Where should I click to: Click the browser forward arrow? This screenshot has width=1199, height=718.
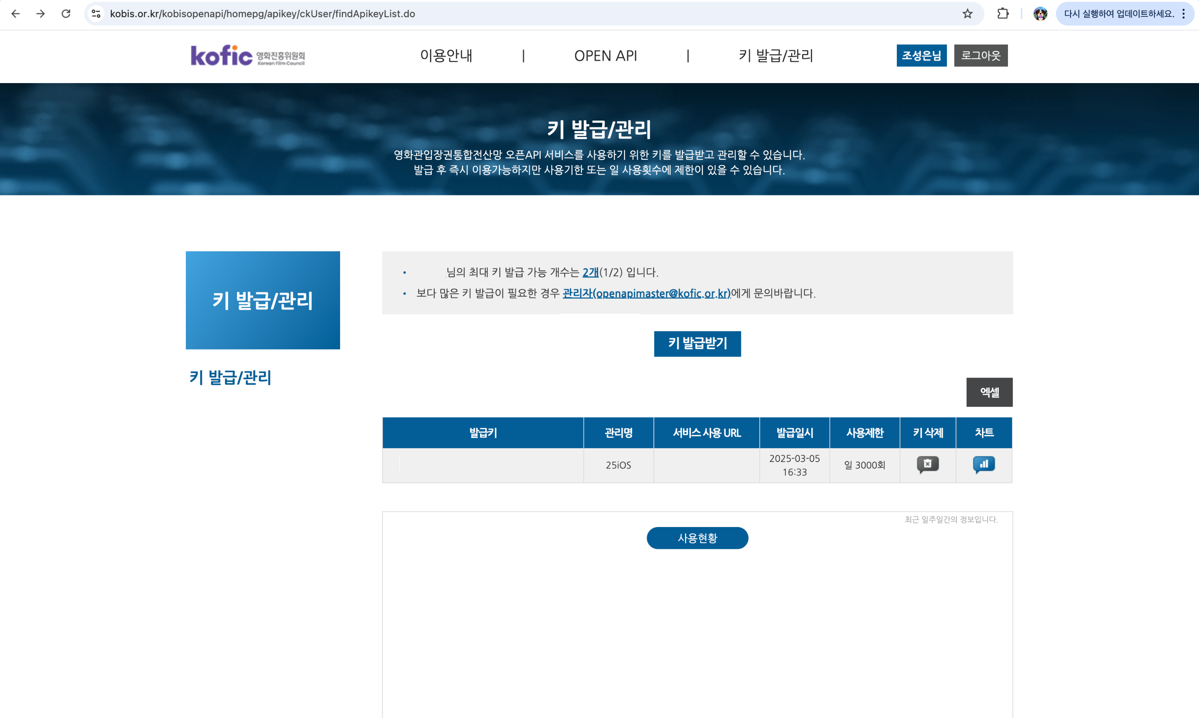click(41, 14)
